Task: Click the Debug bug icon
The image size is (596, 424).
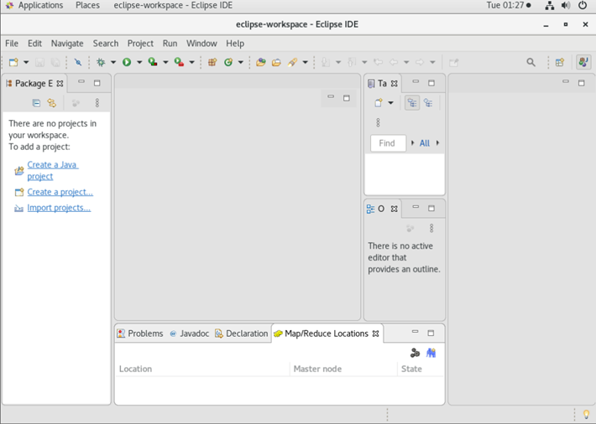Action: pyautogui.click(x=101, y=62)
